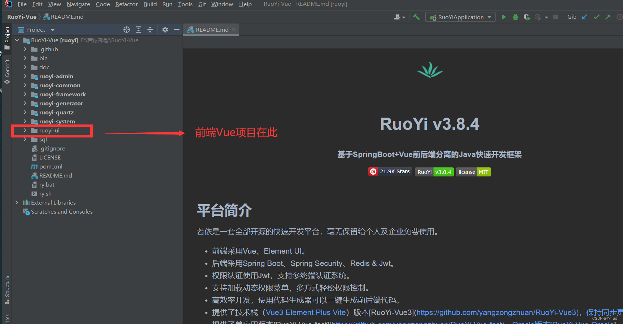623x324 pixels.
Task: Click RuoYi-Vue breadcrumb in navigation bar
Action: (22, 17)
